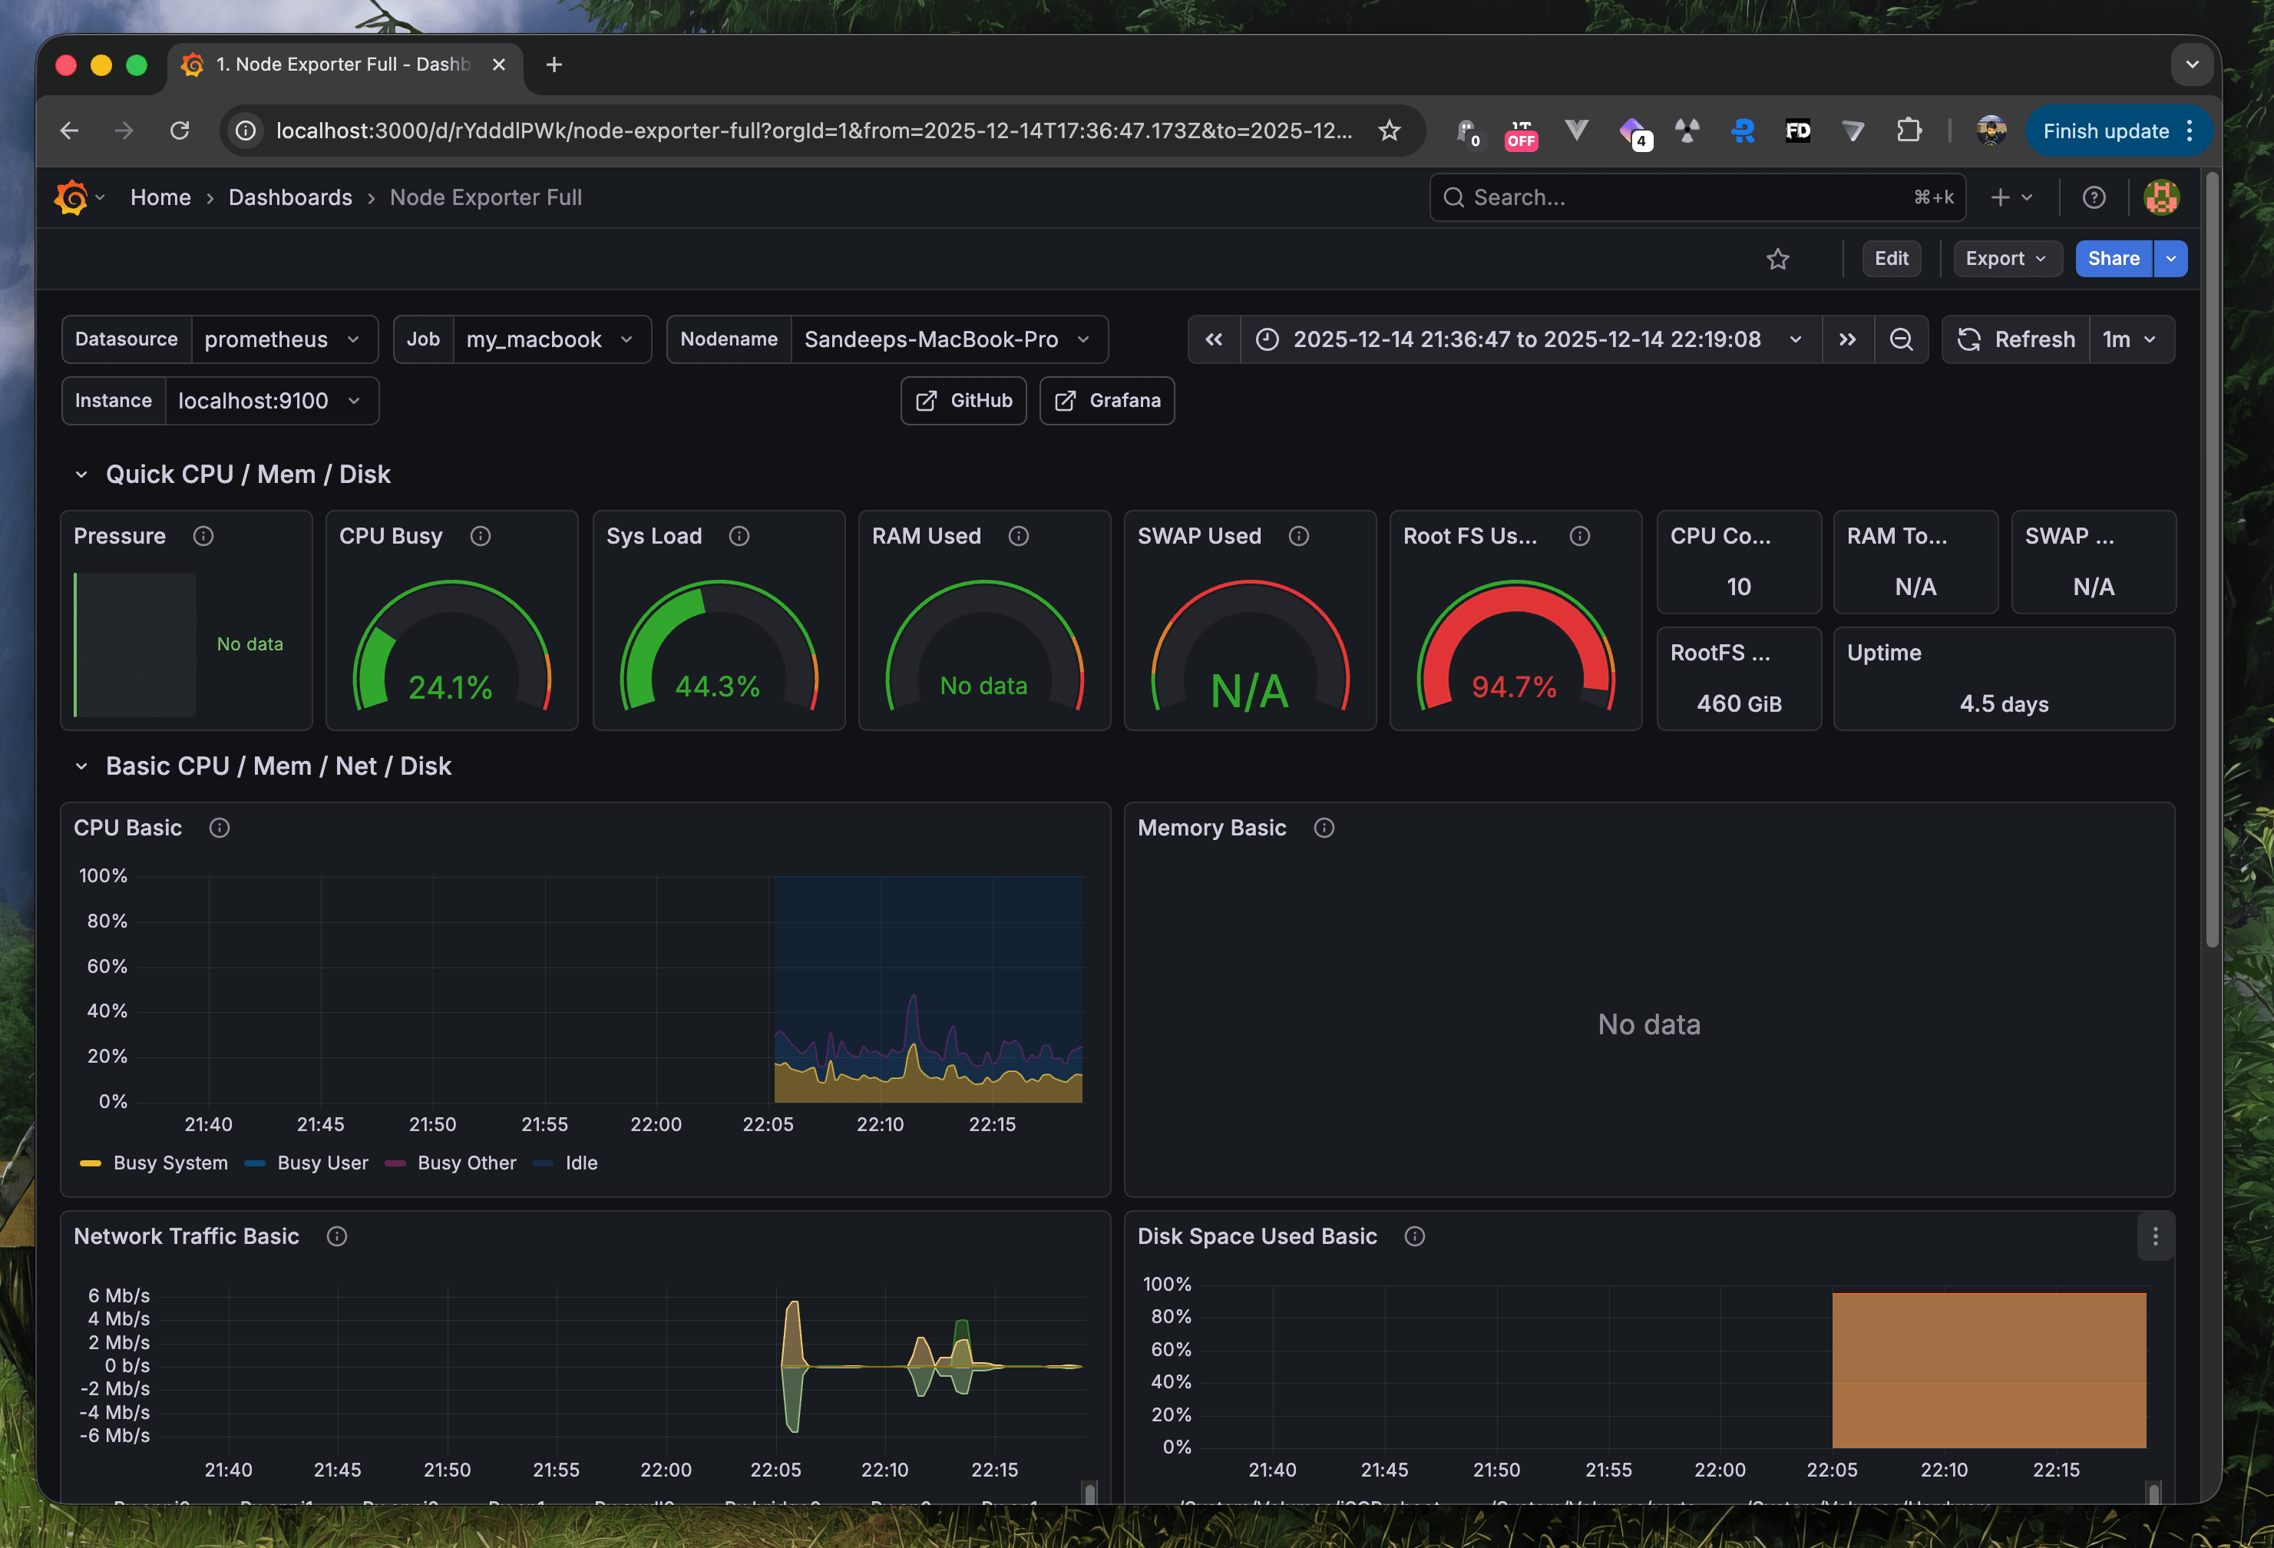The image size is (2274, 1548).
Task: Shift time range backward with double-left arrows
Action: 1213,339
